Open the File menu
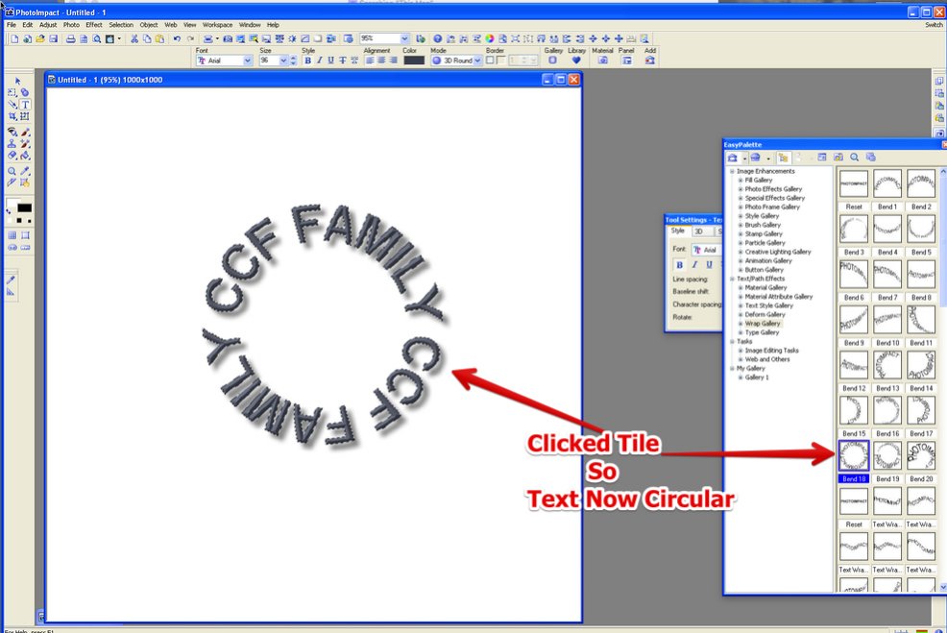This screenshot has height=633, width=947. point(12,25)
